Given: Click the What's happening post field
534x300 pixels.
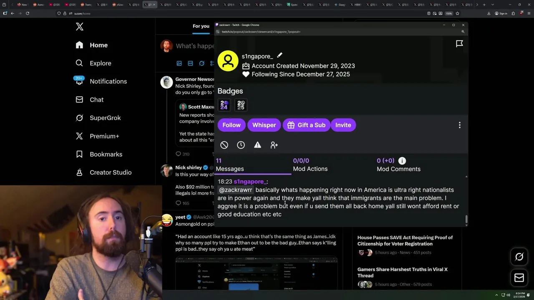Looking at the screenshot, I should point(195,46).
